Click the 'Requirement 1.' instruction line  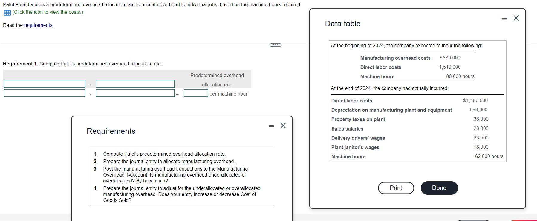point(82,64)
